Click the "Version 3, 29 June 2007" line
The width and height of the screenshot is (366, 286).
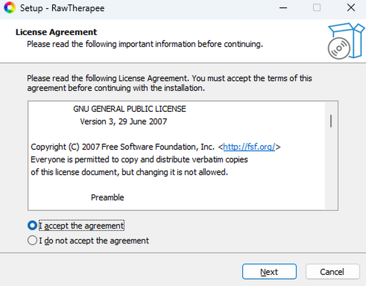click(x=124, y=122)
